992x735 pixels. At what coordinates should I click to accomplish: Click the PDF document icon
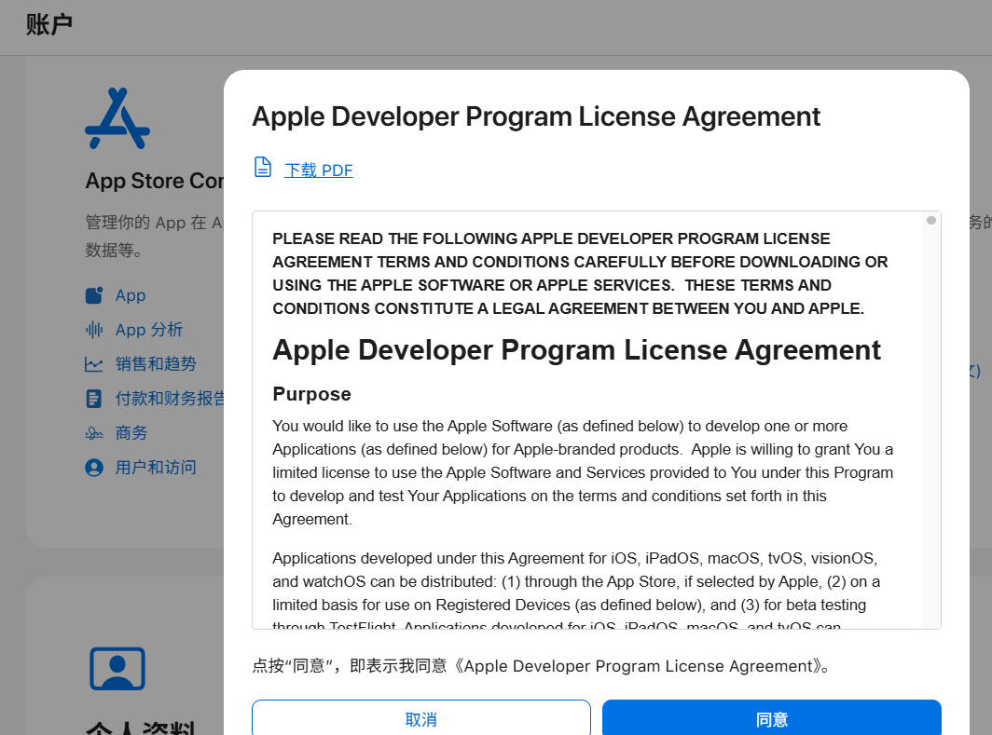263,168
